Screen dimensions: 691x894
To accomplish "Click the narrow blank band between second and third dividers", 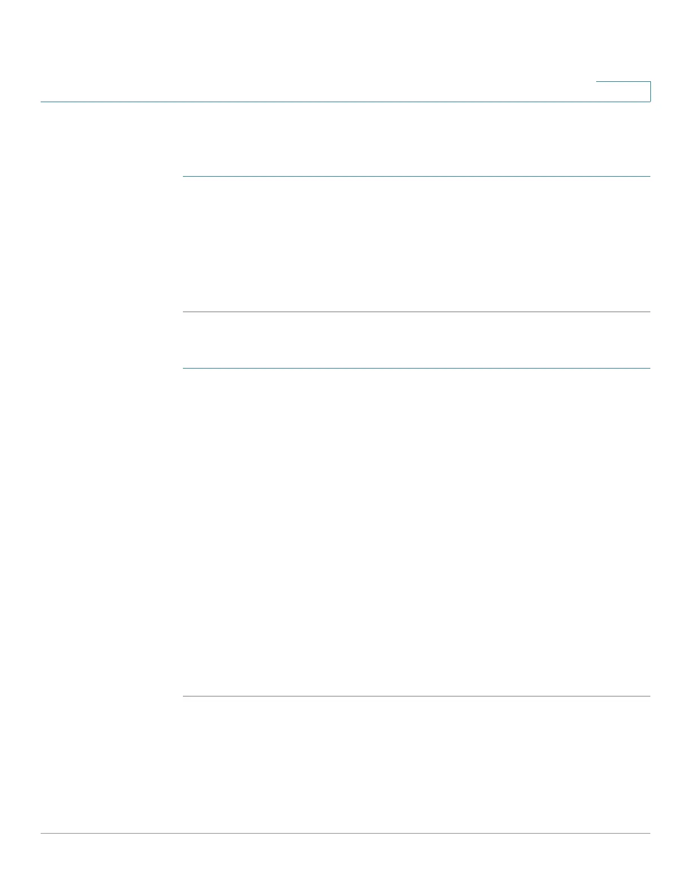I will 417,340.
